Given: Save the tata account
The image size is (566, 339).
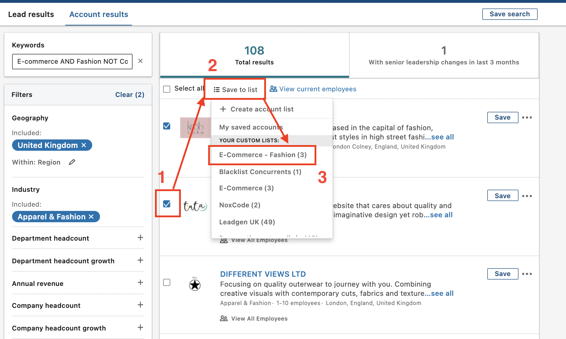Looking at the screenshot, I should pyautogui.click(x=503, y=196).
